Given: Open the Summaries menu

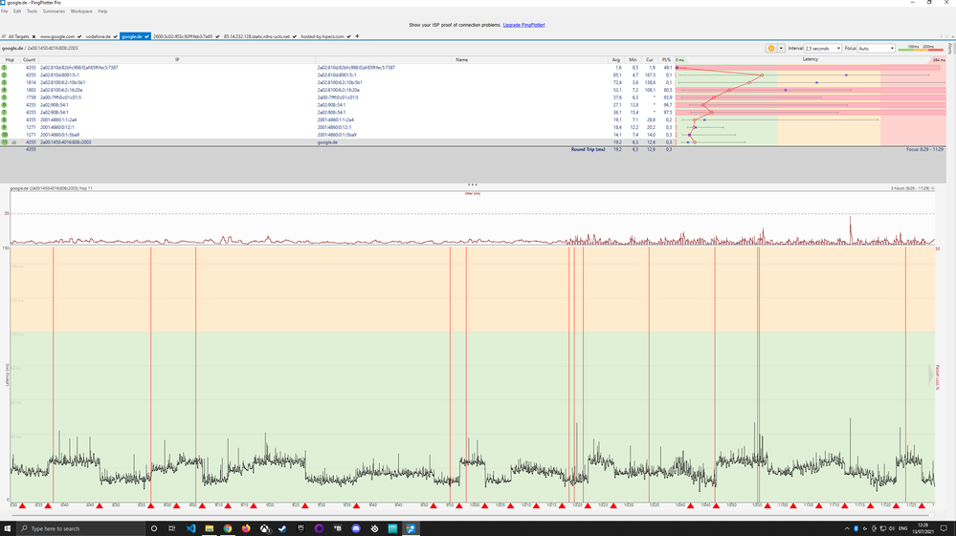Looking at the screenshot, I should tap(54, 11).
